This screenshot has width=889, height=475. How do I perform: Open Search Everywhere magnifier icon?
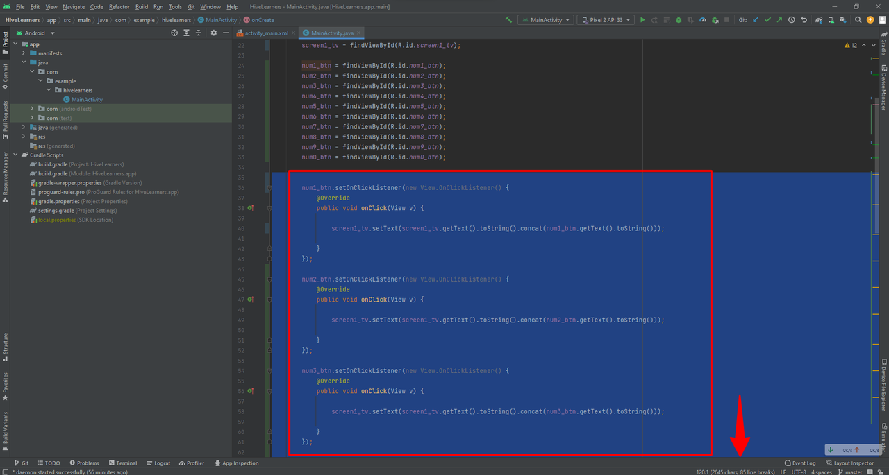(858, 20)
